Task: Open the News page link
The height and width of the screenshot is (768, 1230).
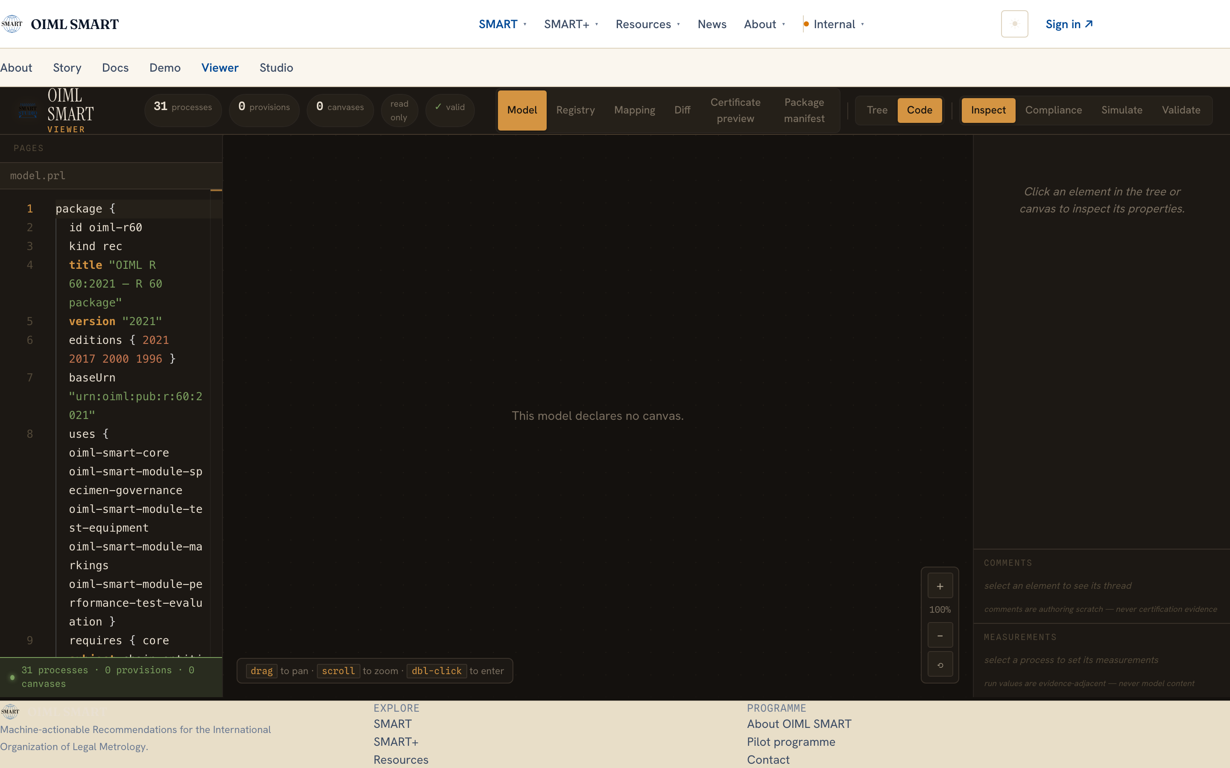Action: 712,24
